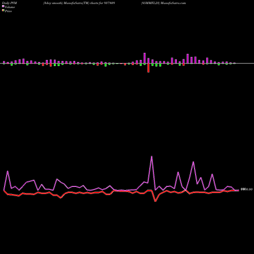Click the tallest magenta volume line peak
The height and width of the screenshot is (254, 254).
pyautogui.click(x=151, y=156)
